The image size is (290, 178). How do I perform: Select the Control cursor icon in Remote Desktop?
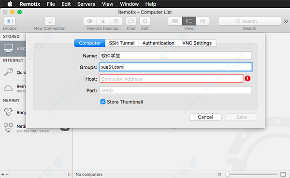pos(103,21)
